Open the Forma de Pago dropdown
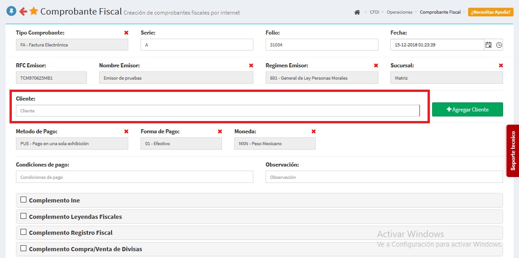This screenshot has width=519, height=258. pyautogui.click(x=181, y=143)
